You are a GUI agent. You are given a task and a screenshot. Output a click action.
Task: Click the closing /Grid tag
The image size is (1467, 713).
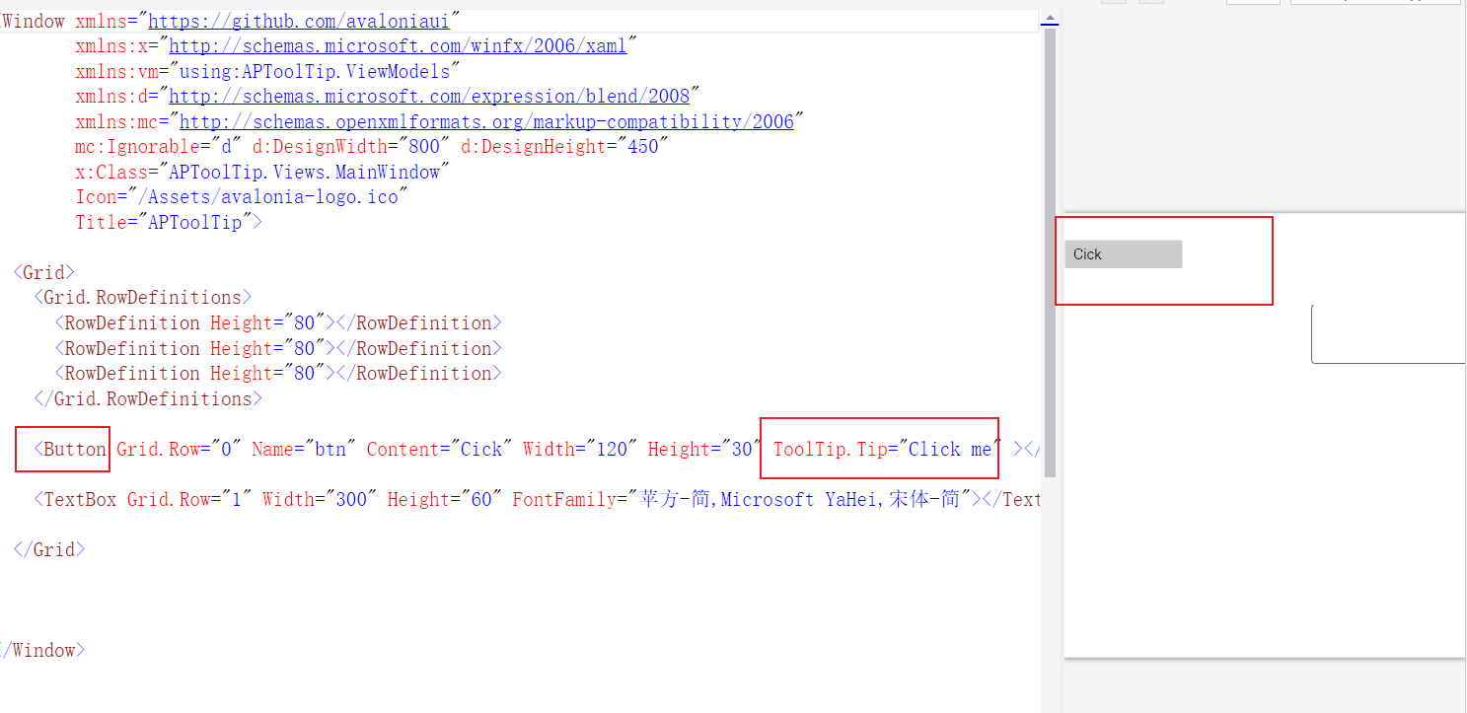pyautogui.click(x=49, y=550)
